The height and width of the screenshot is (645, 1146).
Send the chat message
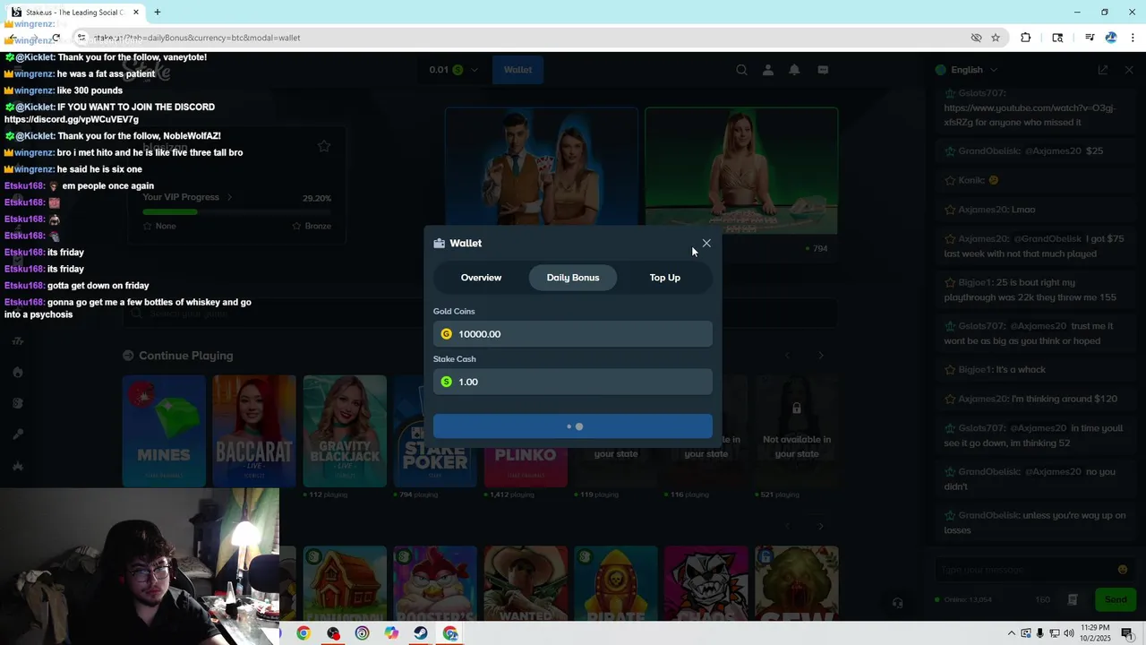[1116, 600]
